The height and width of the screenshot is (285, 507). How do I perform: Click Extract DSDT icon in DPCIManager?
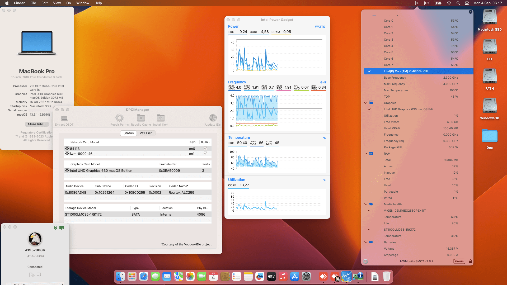pyautogui.click(x=64, y=118)
